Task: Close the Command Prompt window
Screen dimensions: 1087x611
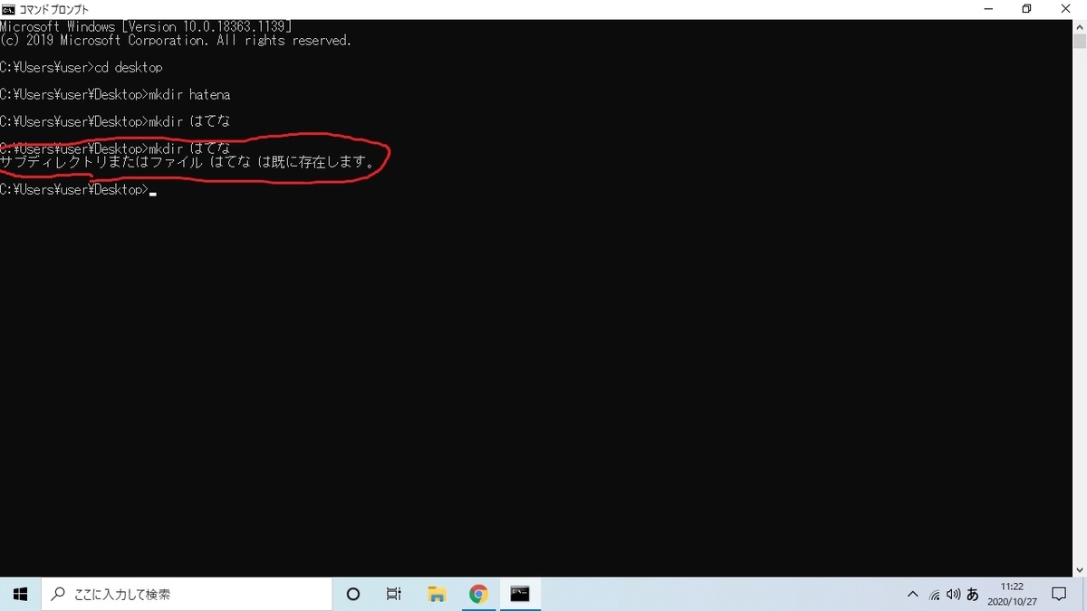Action: 1067,9
